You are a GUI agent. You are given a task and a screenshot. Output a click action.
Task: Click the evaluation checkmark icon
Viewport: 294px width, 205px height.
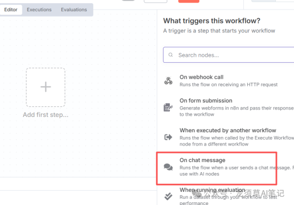click(x=168, y=196)
